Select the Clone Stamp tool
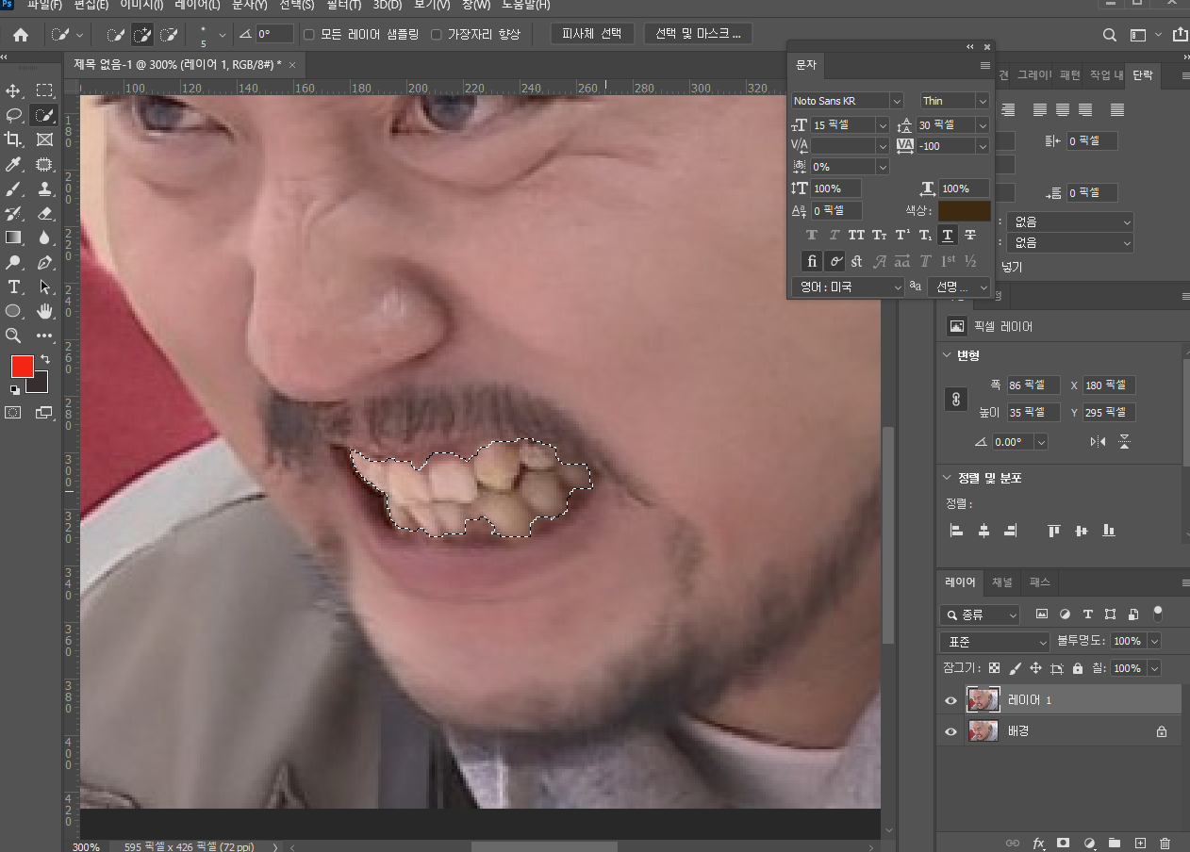 44,189
